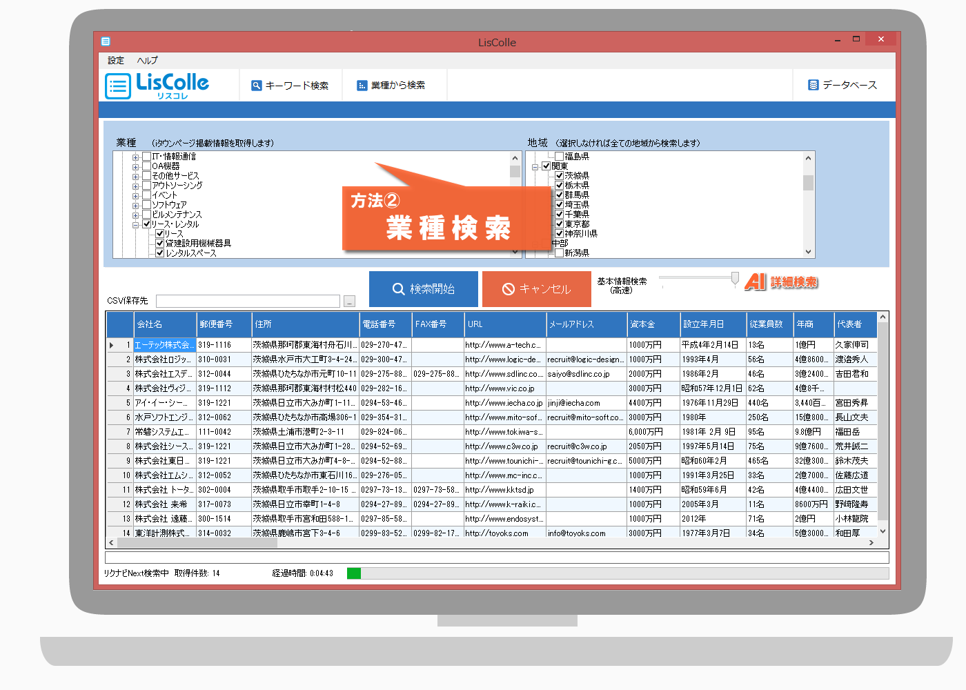Click the 代表者 column header

[x=855, y=324]
